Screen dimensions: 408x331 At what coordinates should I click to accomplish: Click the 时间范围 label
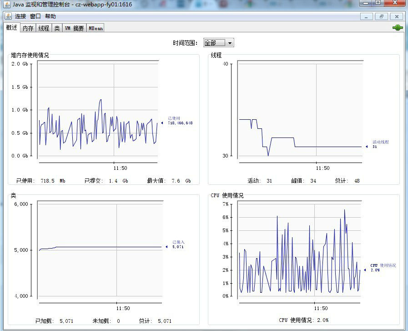[x=185, y=43]
